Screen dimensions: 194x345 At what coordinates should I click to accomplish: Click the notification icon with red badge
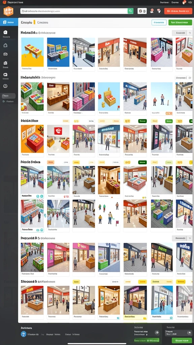184,2
